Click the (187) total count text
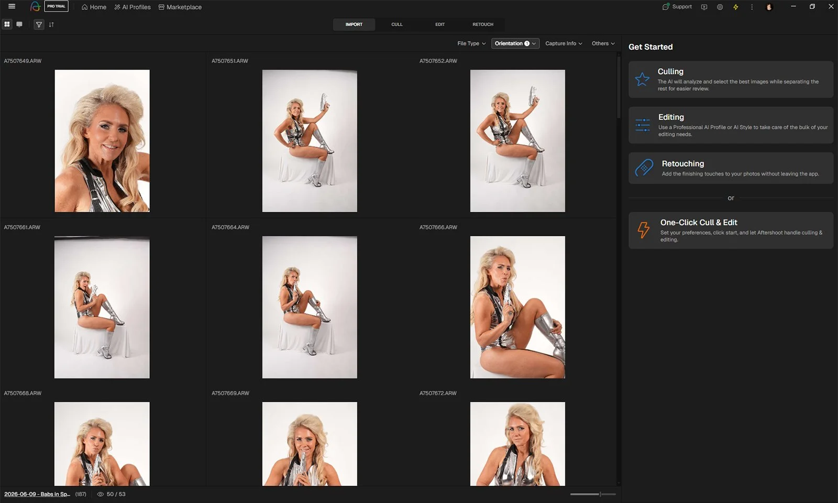838x503 pixels. tap(81, 494)
